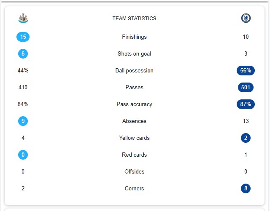
Task: Select the Finishings stat label
Action: [x=134, y=37]
